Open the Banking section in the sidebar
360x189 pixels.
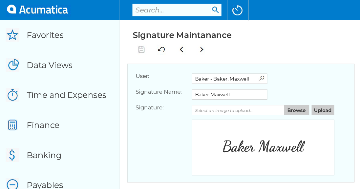(x=44, y=155)
